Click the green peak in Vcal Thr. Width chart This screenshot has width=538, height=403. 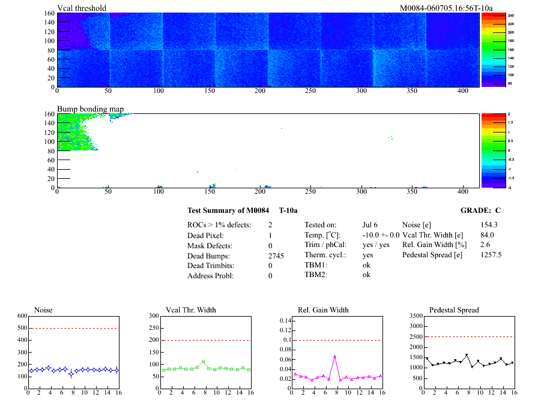203,361
